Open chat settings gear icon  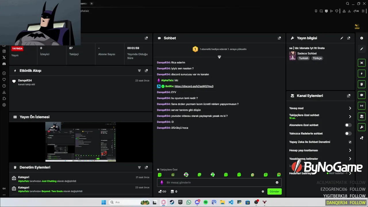click(x=263, y=191)
